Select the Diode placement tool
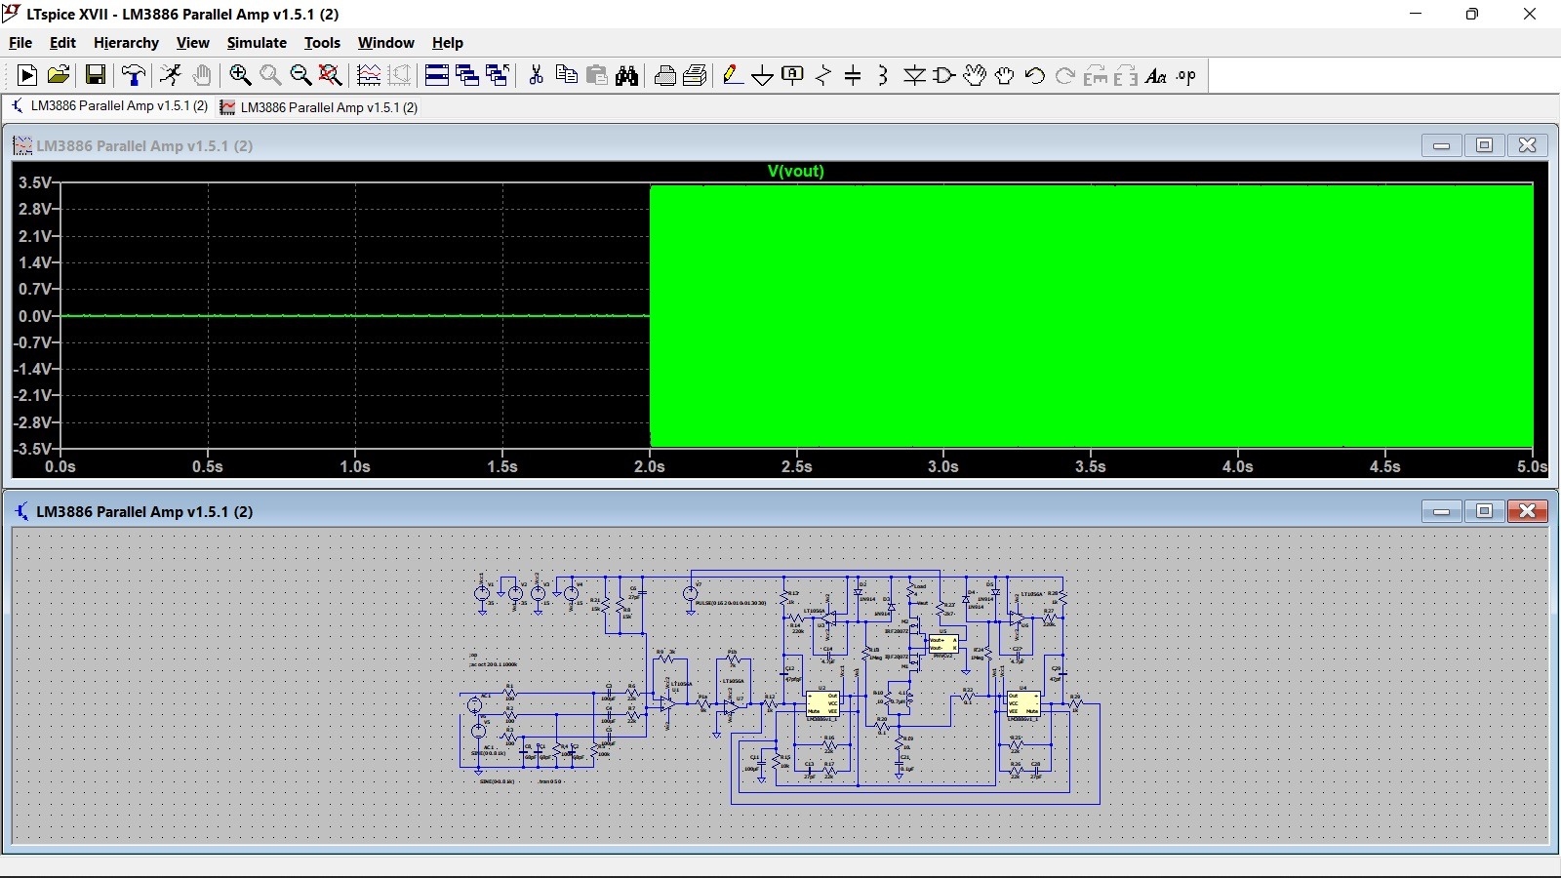This screenshot has height=878, width=1561. [914, 75]
